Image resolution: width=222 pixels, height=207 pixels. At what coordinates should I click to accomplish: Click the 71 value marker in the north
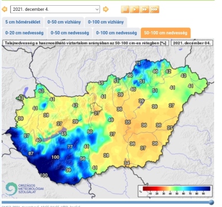[138, 63]
